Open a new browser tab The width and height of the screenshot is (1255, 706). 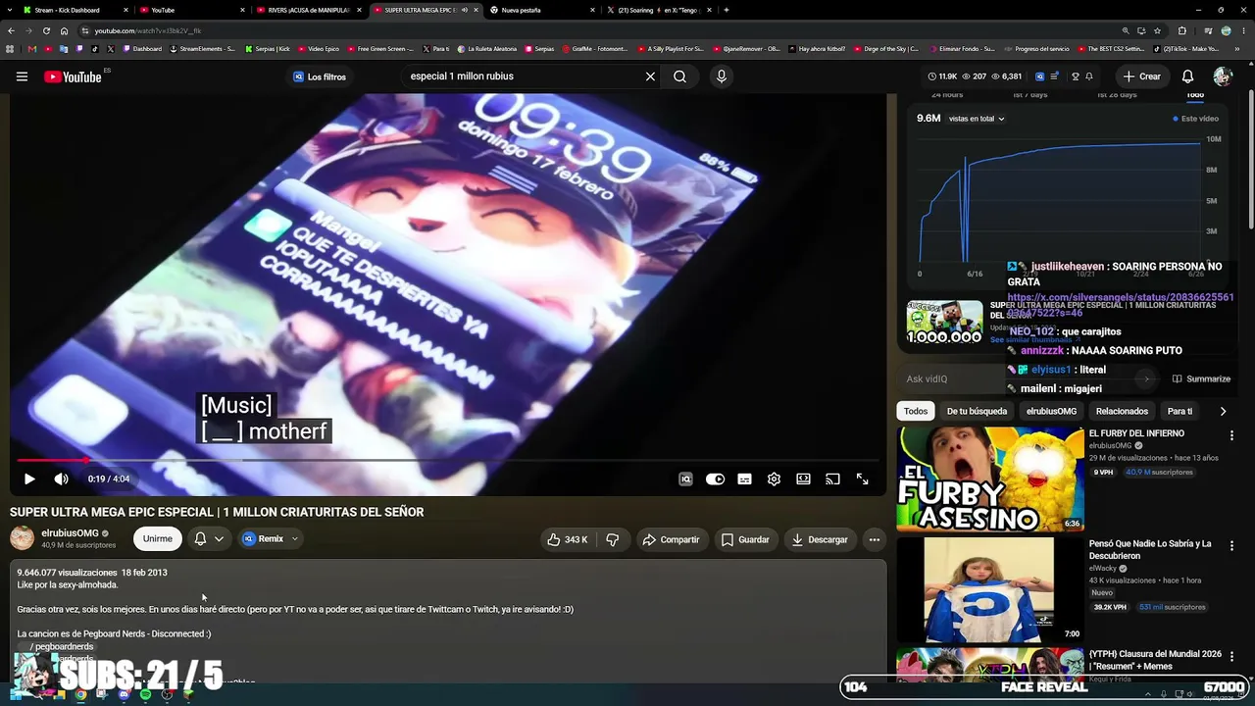click(726, 10)
